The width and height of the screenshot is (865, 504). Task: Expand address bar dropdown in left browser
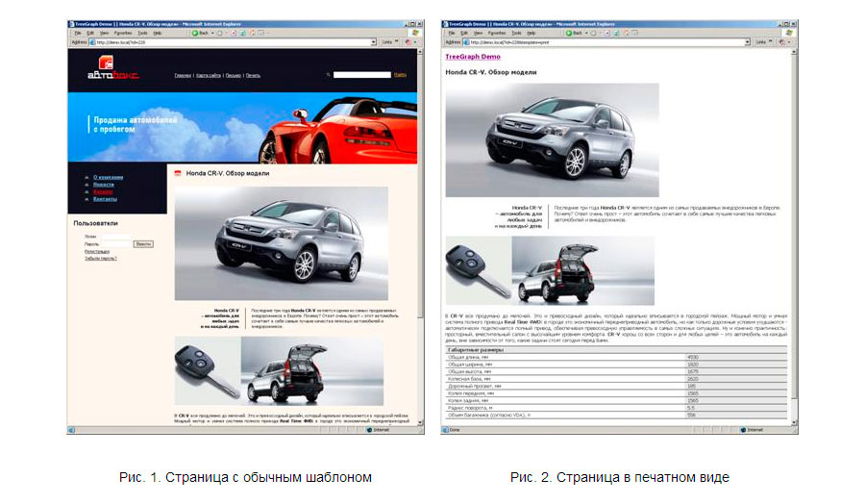(x=374, y=42)
